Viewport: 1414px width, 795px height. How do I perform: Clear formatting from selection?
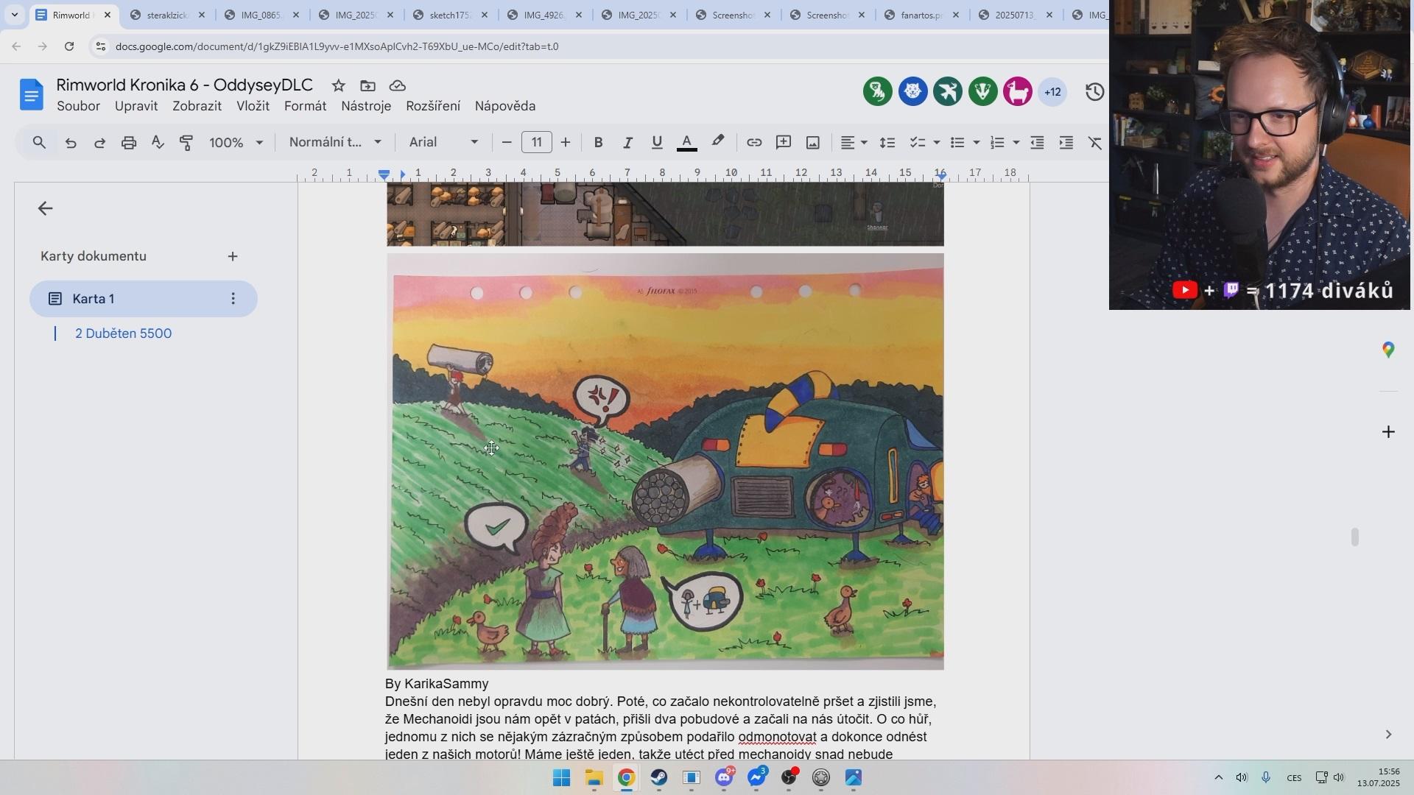(x=1095, y=143)
